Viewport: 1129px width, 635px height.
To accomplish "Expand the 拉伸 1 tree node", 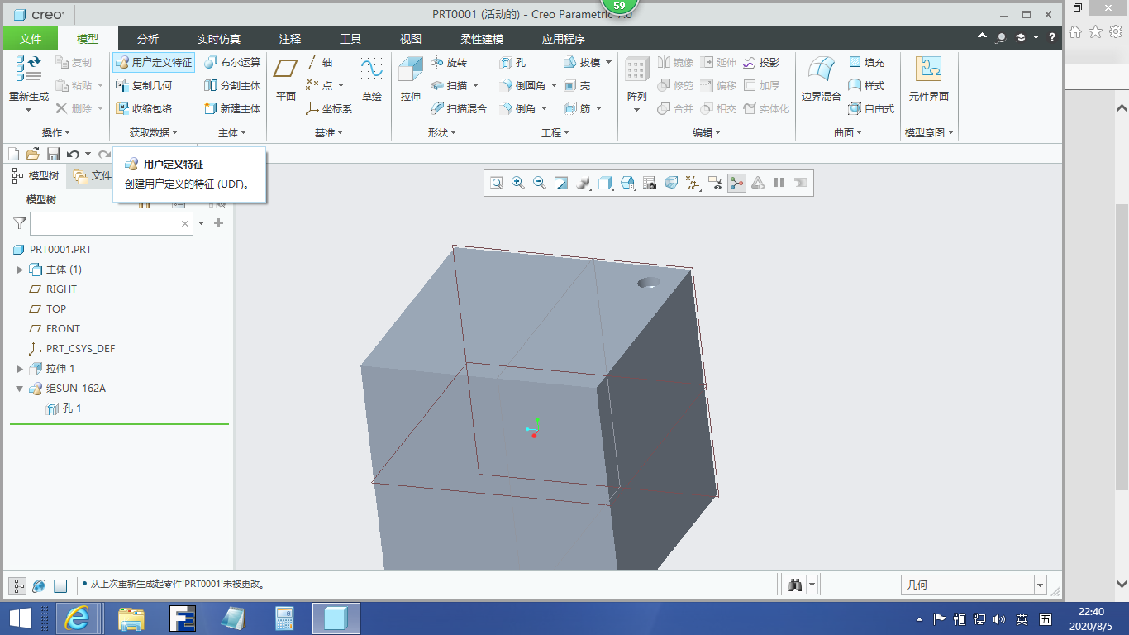I will pos(21,369).
